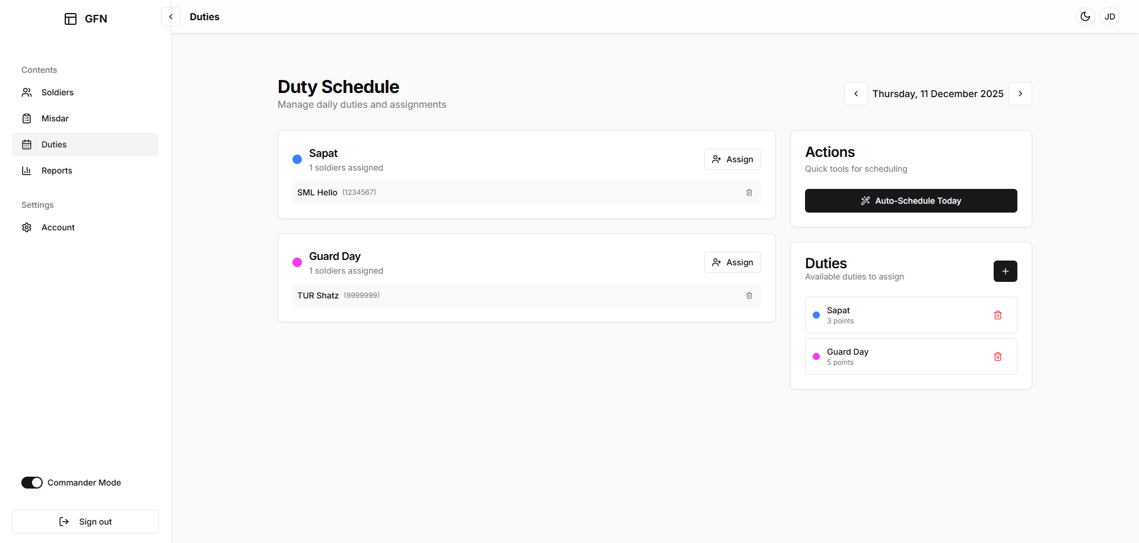Open the JD user avatar menu
1139x543 pixels.
click(1110, 17)
